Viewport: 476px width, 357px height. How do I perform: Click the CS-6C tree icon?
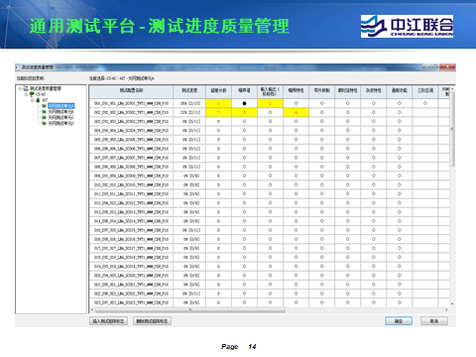pos(32,94)
